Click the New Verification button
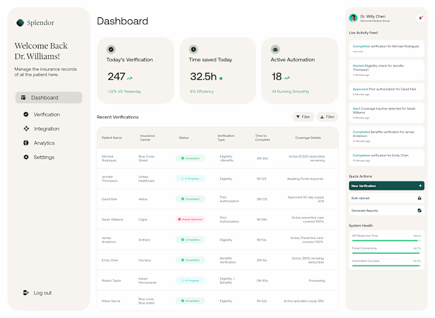The image size is (435, 318). click(387, 186)
